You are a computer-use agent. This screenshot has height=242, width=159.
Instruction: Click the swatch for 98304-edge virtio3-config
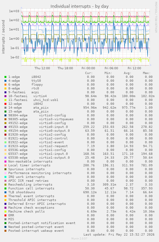tap(5, 115)
